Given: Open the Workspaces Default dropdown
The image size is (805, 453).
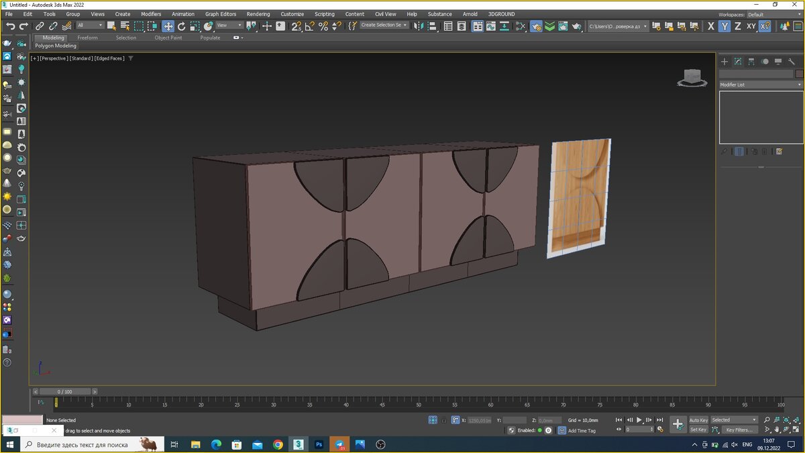Looking at the screenshot, I should click(775, 14).
